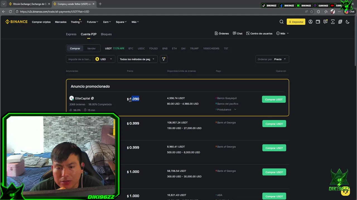The height and width of the screenshot is (200, 357).
Task: Expand the Trading menu
Action: pyautogui.click(x=76, y=22)
